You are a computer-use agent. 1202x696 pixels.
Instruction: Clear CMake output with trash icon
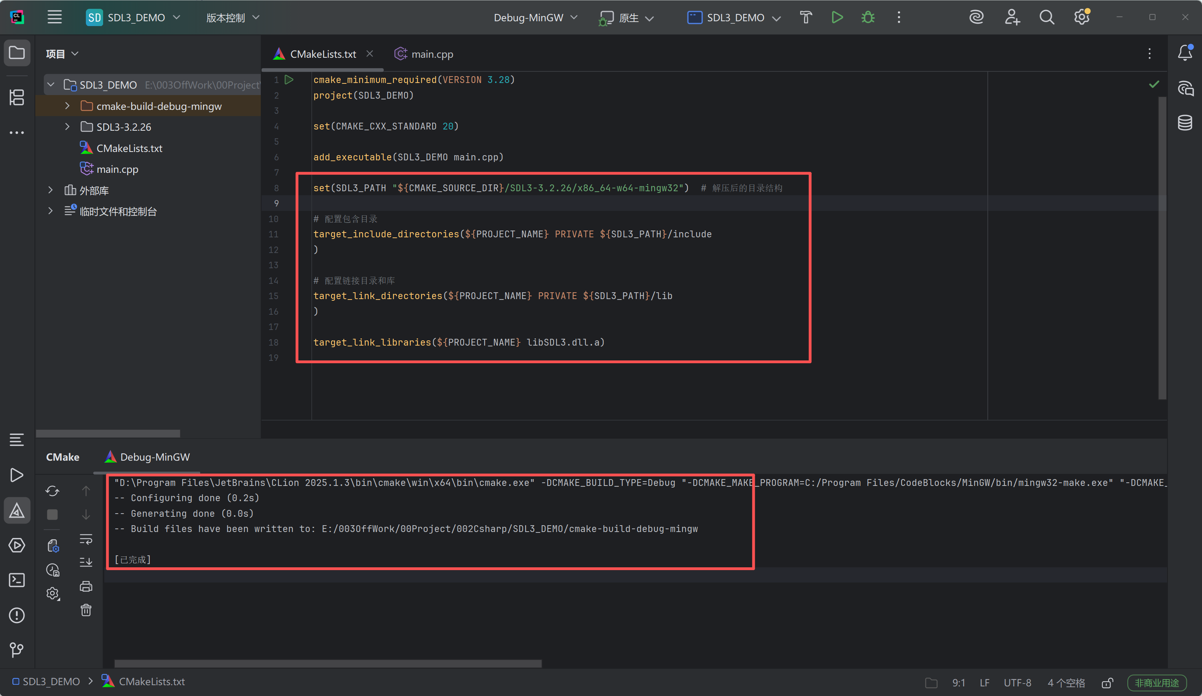point(86,610)
